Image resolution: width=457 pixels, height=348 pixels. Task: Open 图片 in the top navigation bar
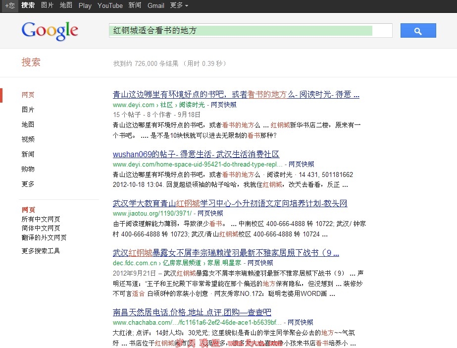click(x=47, y=5)
